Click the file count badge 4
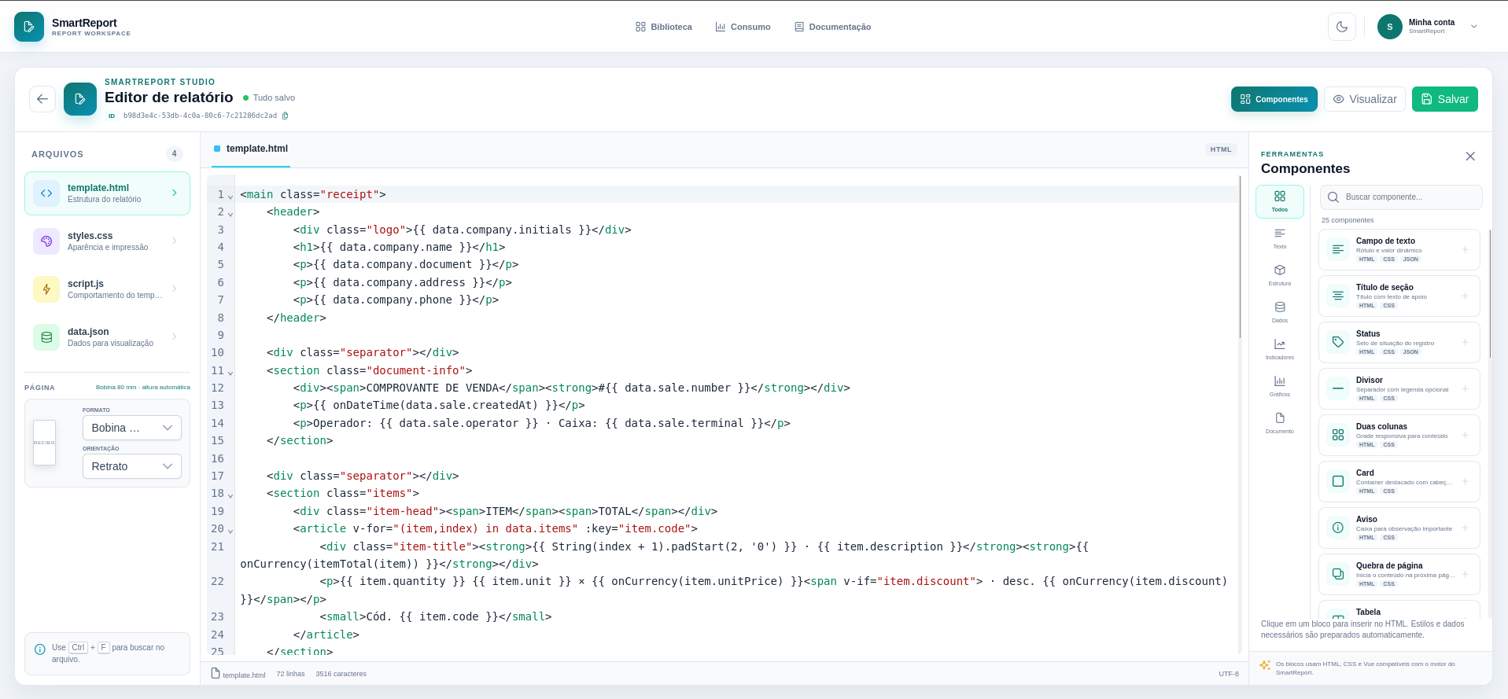Screen dimensions: 1508x699 tap(175, 154)
